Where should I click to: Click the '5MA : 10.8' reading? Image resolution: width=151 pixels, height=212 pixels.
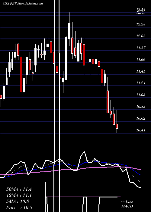[x=18, y=201]
